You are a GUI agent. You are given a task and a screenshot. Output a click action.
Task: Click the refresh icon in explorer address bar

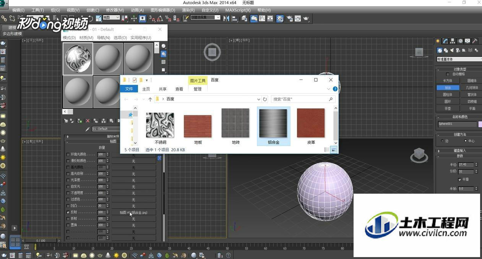[265, 99]
